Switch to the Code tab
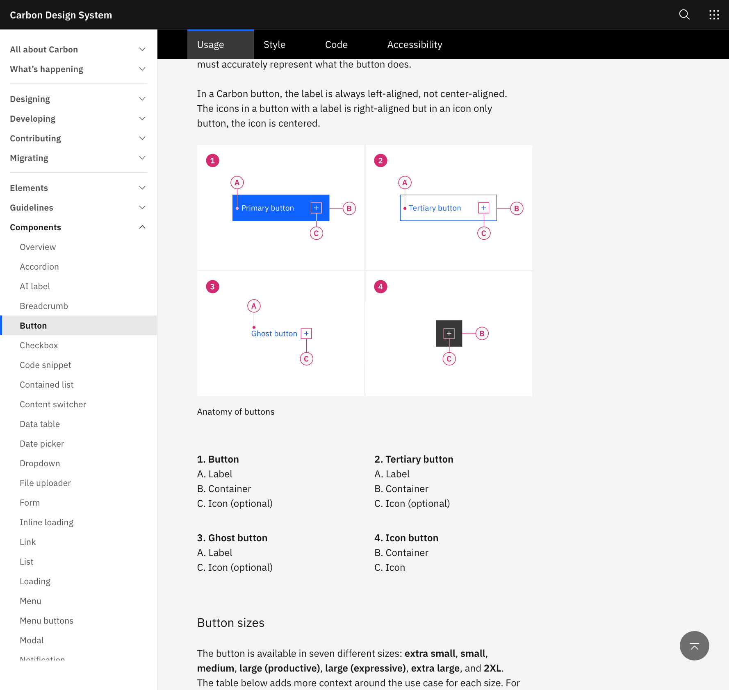This screenshot has width=729, height=690. click(x=336, y=44)
